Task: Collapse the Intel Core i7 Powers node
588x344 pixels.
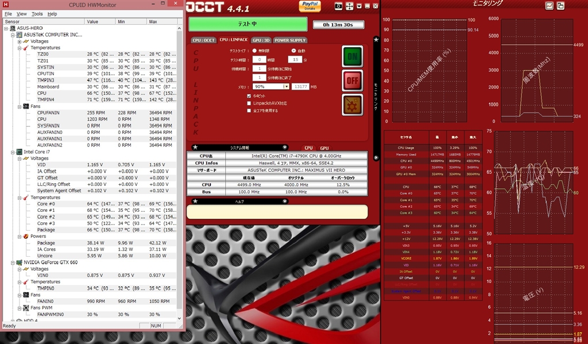Action: tap(20, 237)
